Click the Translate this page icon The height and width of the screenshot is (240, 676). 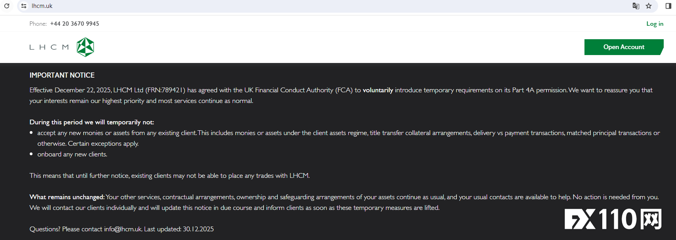636,6
